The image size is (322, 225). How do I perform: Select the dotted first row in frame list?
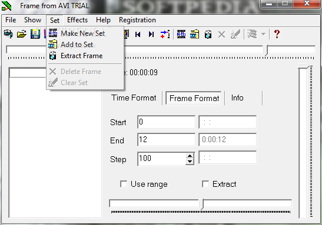pos(28,72)
